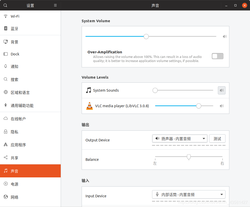Click the padlock icon beside 隐私

[6, 131]
